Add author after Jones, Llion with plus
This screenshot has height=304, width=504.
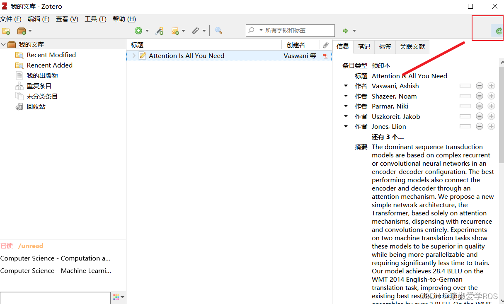(491, 126)
